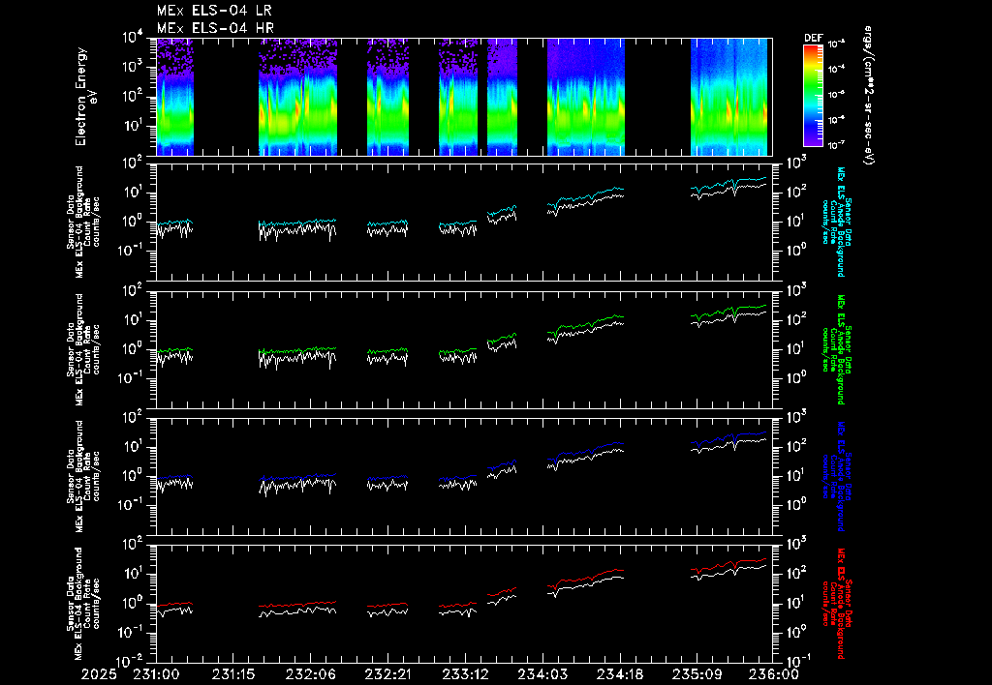Click the "236:00" time axis label
The image size is (992, 685).
pos(773,675)
